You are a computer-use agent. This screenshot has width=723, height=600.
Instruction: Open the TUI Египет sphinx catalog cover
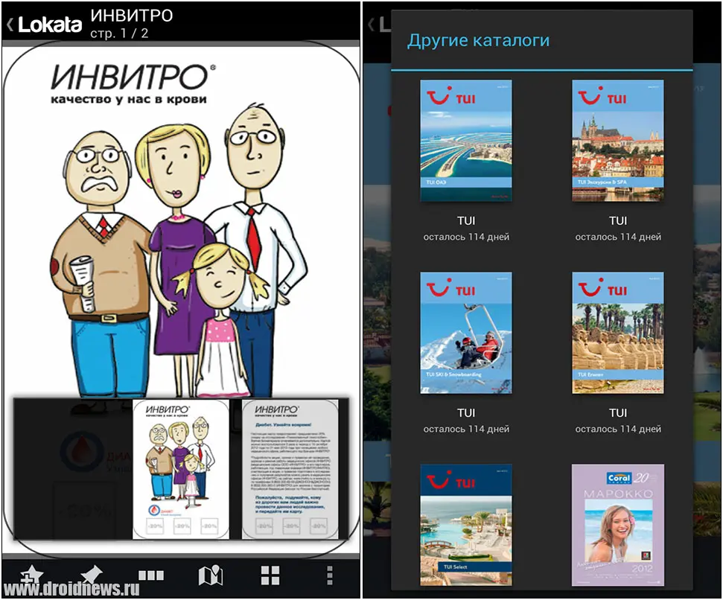618,333
